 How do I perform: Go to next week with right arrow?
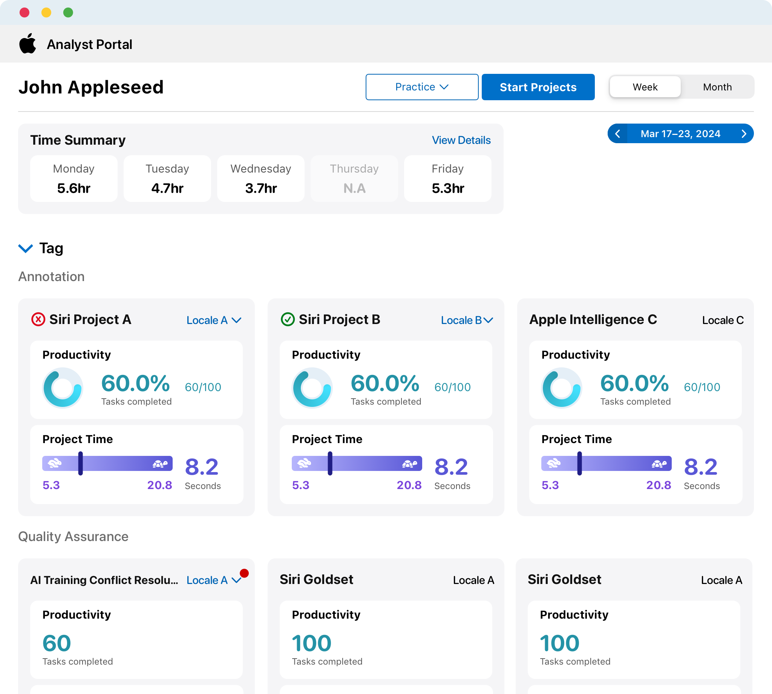[744, 134]
